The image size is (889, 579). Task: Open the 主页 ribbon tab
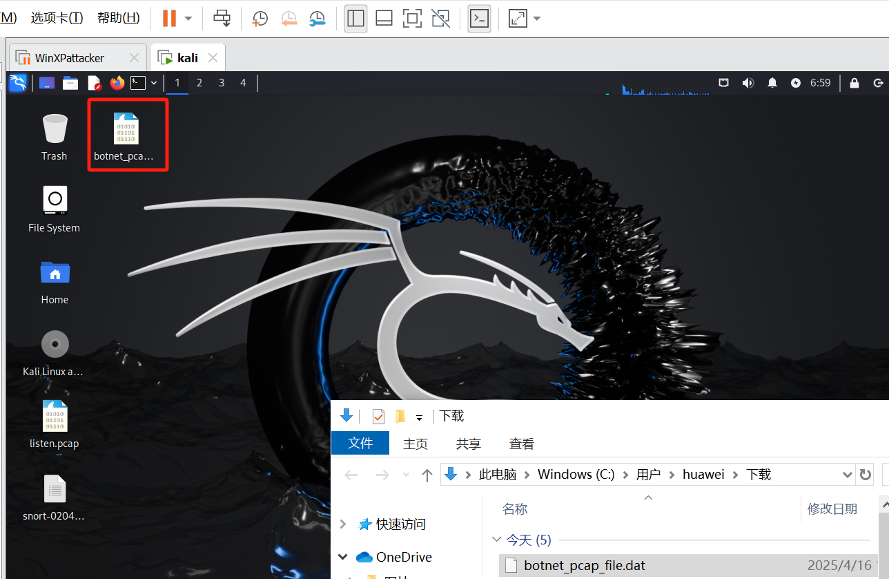point(416,444)
